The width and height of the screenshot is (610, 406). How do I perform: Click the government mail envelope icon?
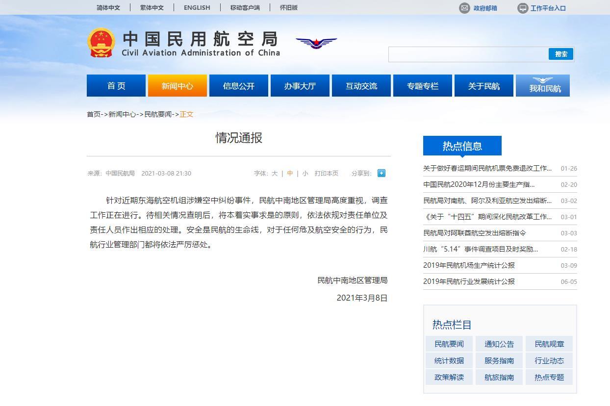pos(464,8)
